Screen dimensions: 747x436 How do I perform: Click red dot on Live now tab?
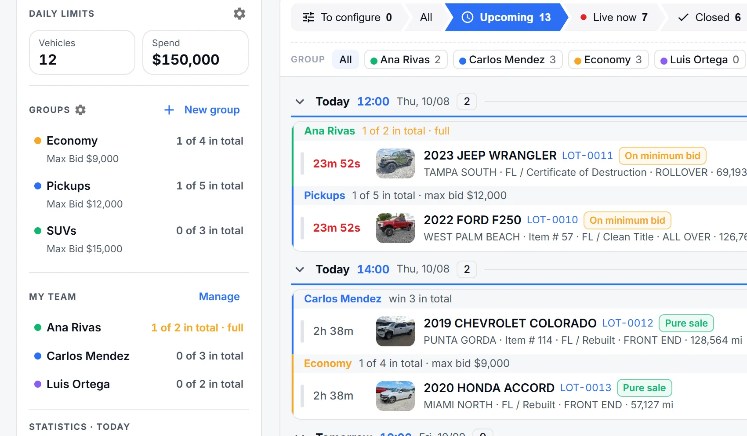point(584,17)
